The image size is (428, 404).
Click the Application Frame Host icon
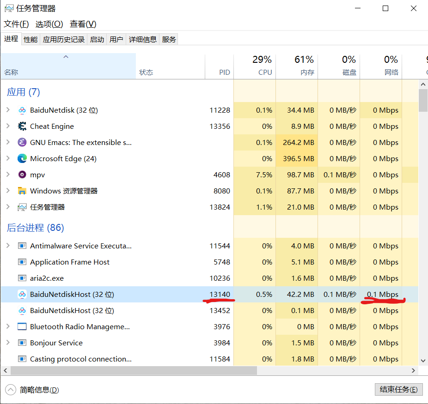point(22,262)
